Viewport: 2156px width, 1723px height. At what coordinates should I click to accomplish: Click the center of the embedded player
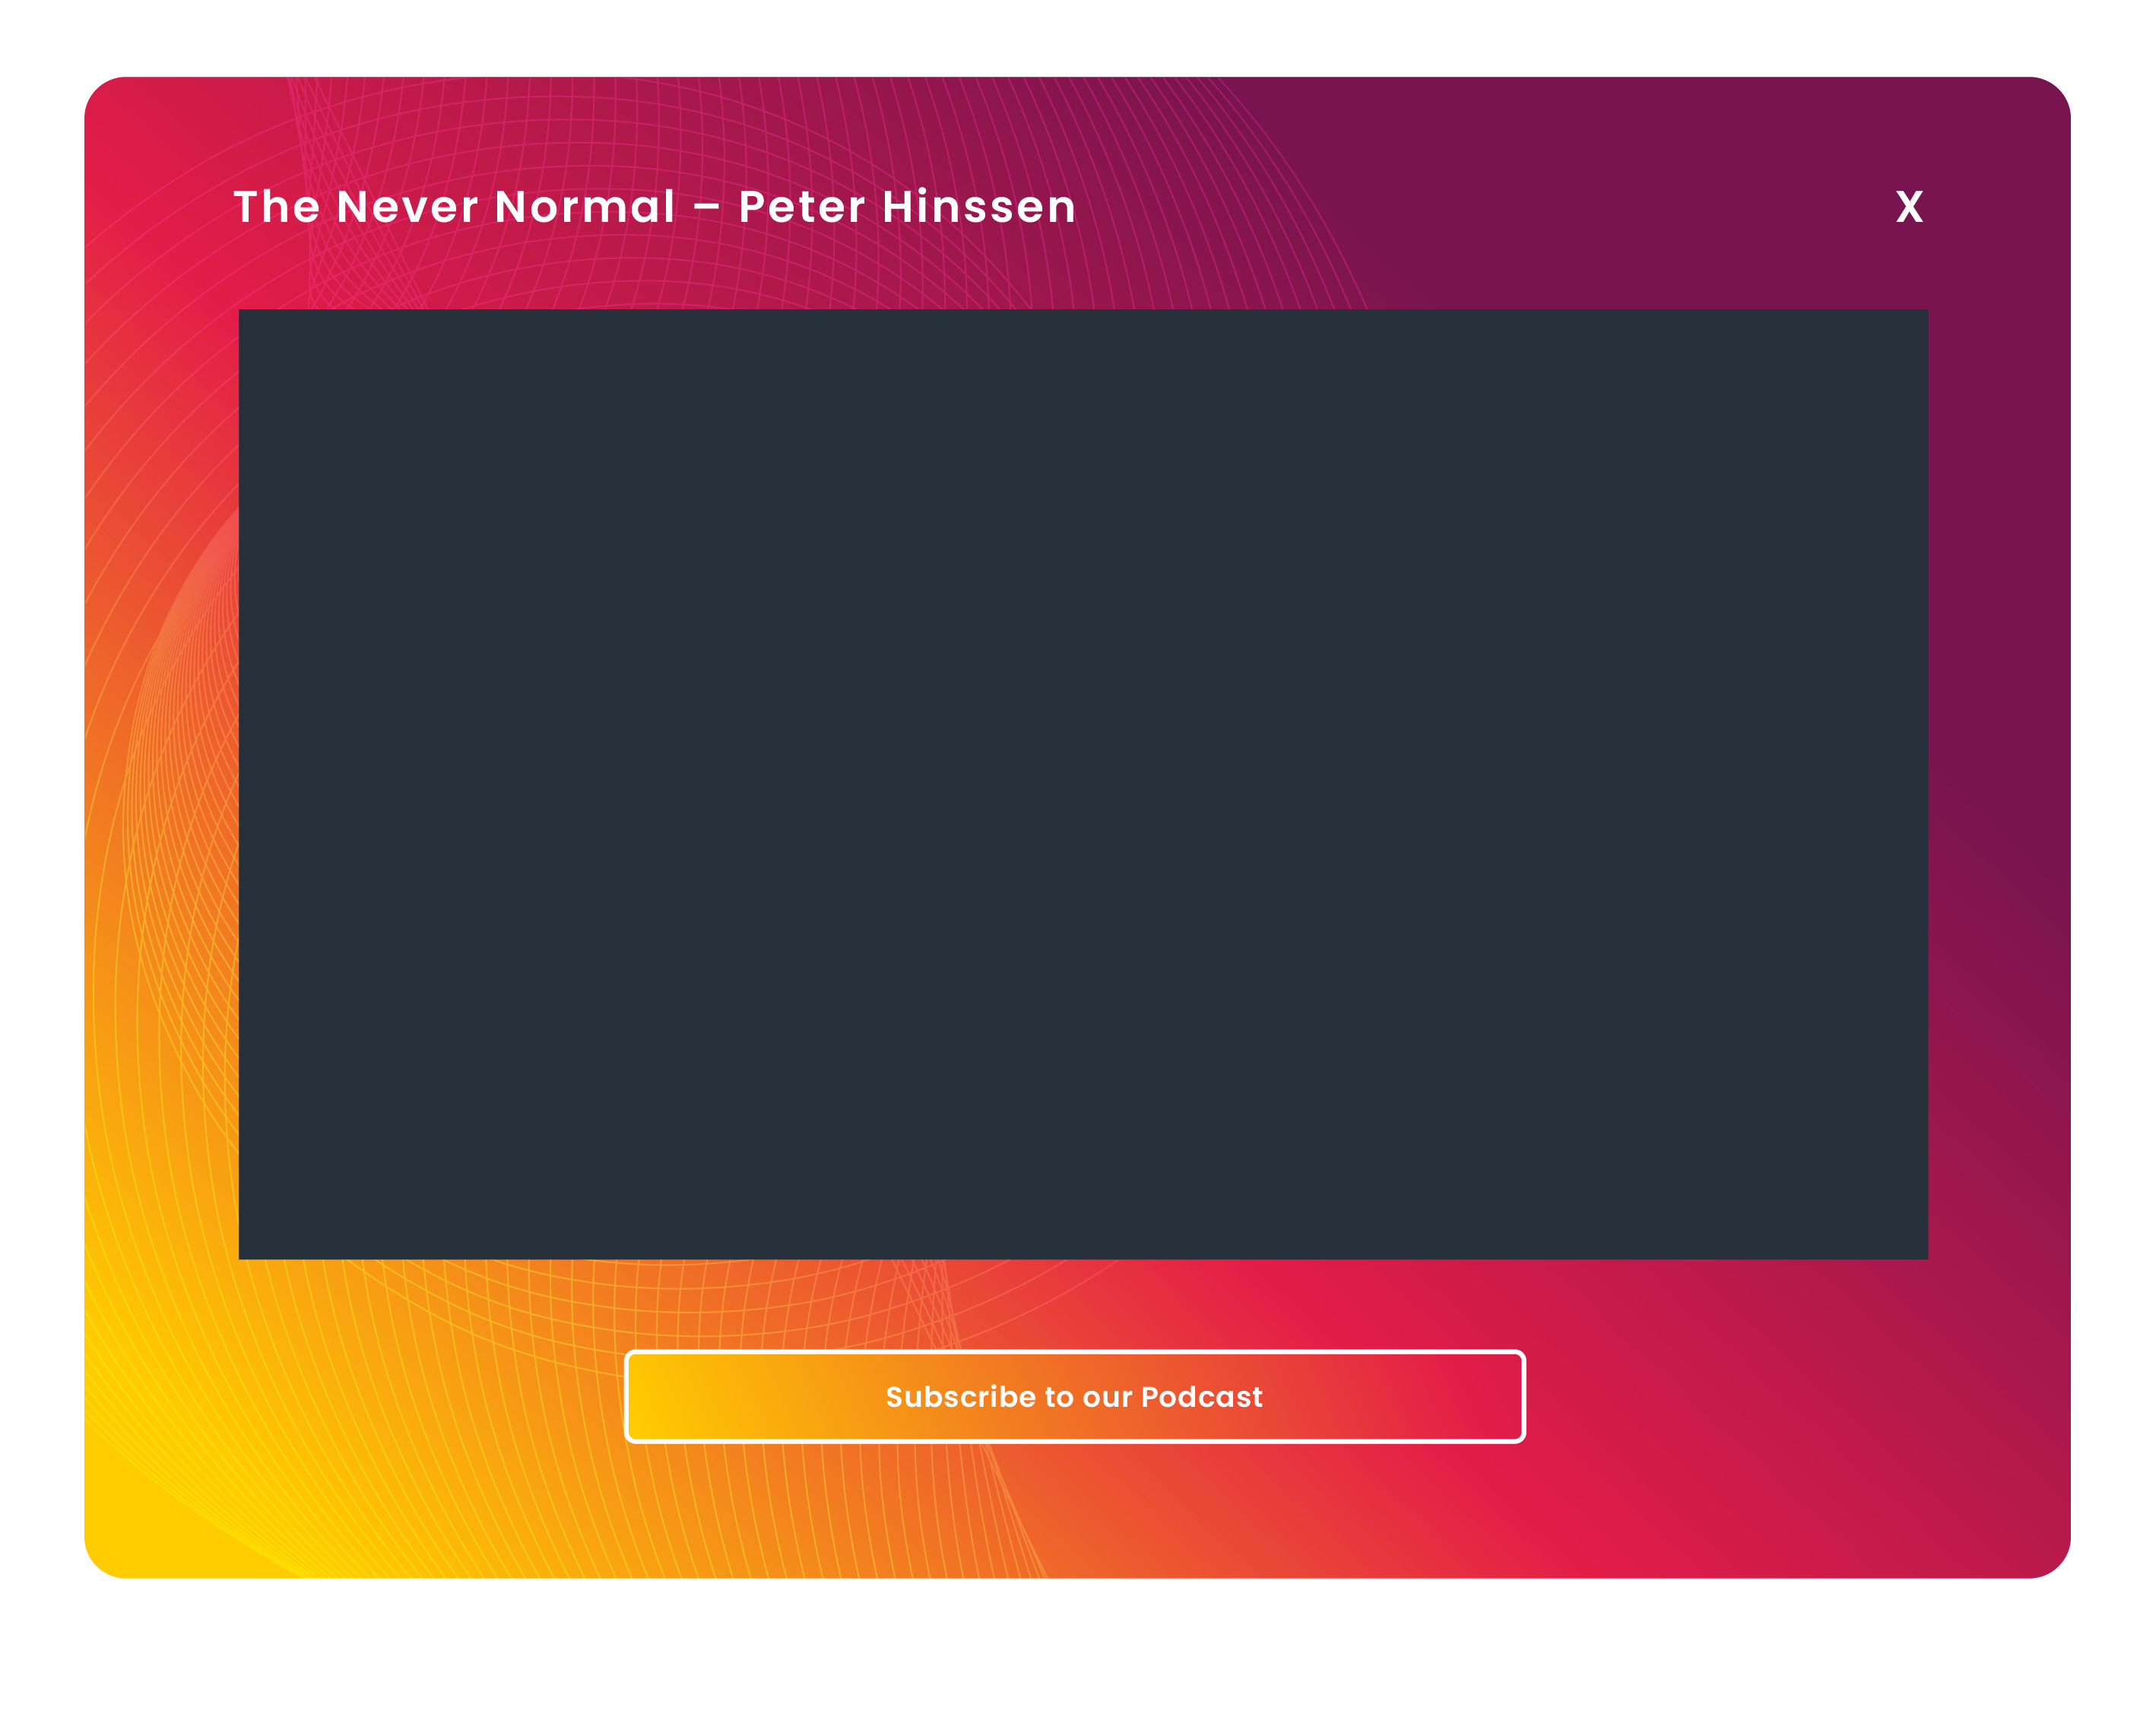pos(1082,783)
